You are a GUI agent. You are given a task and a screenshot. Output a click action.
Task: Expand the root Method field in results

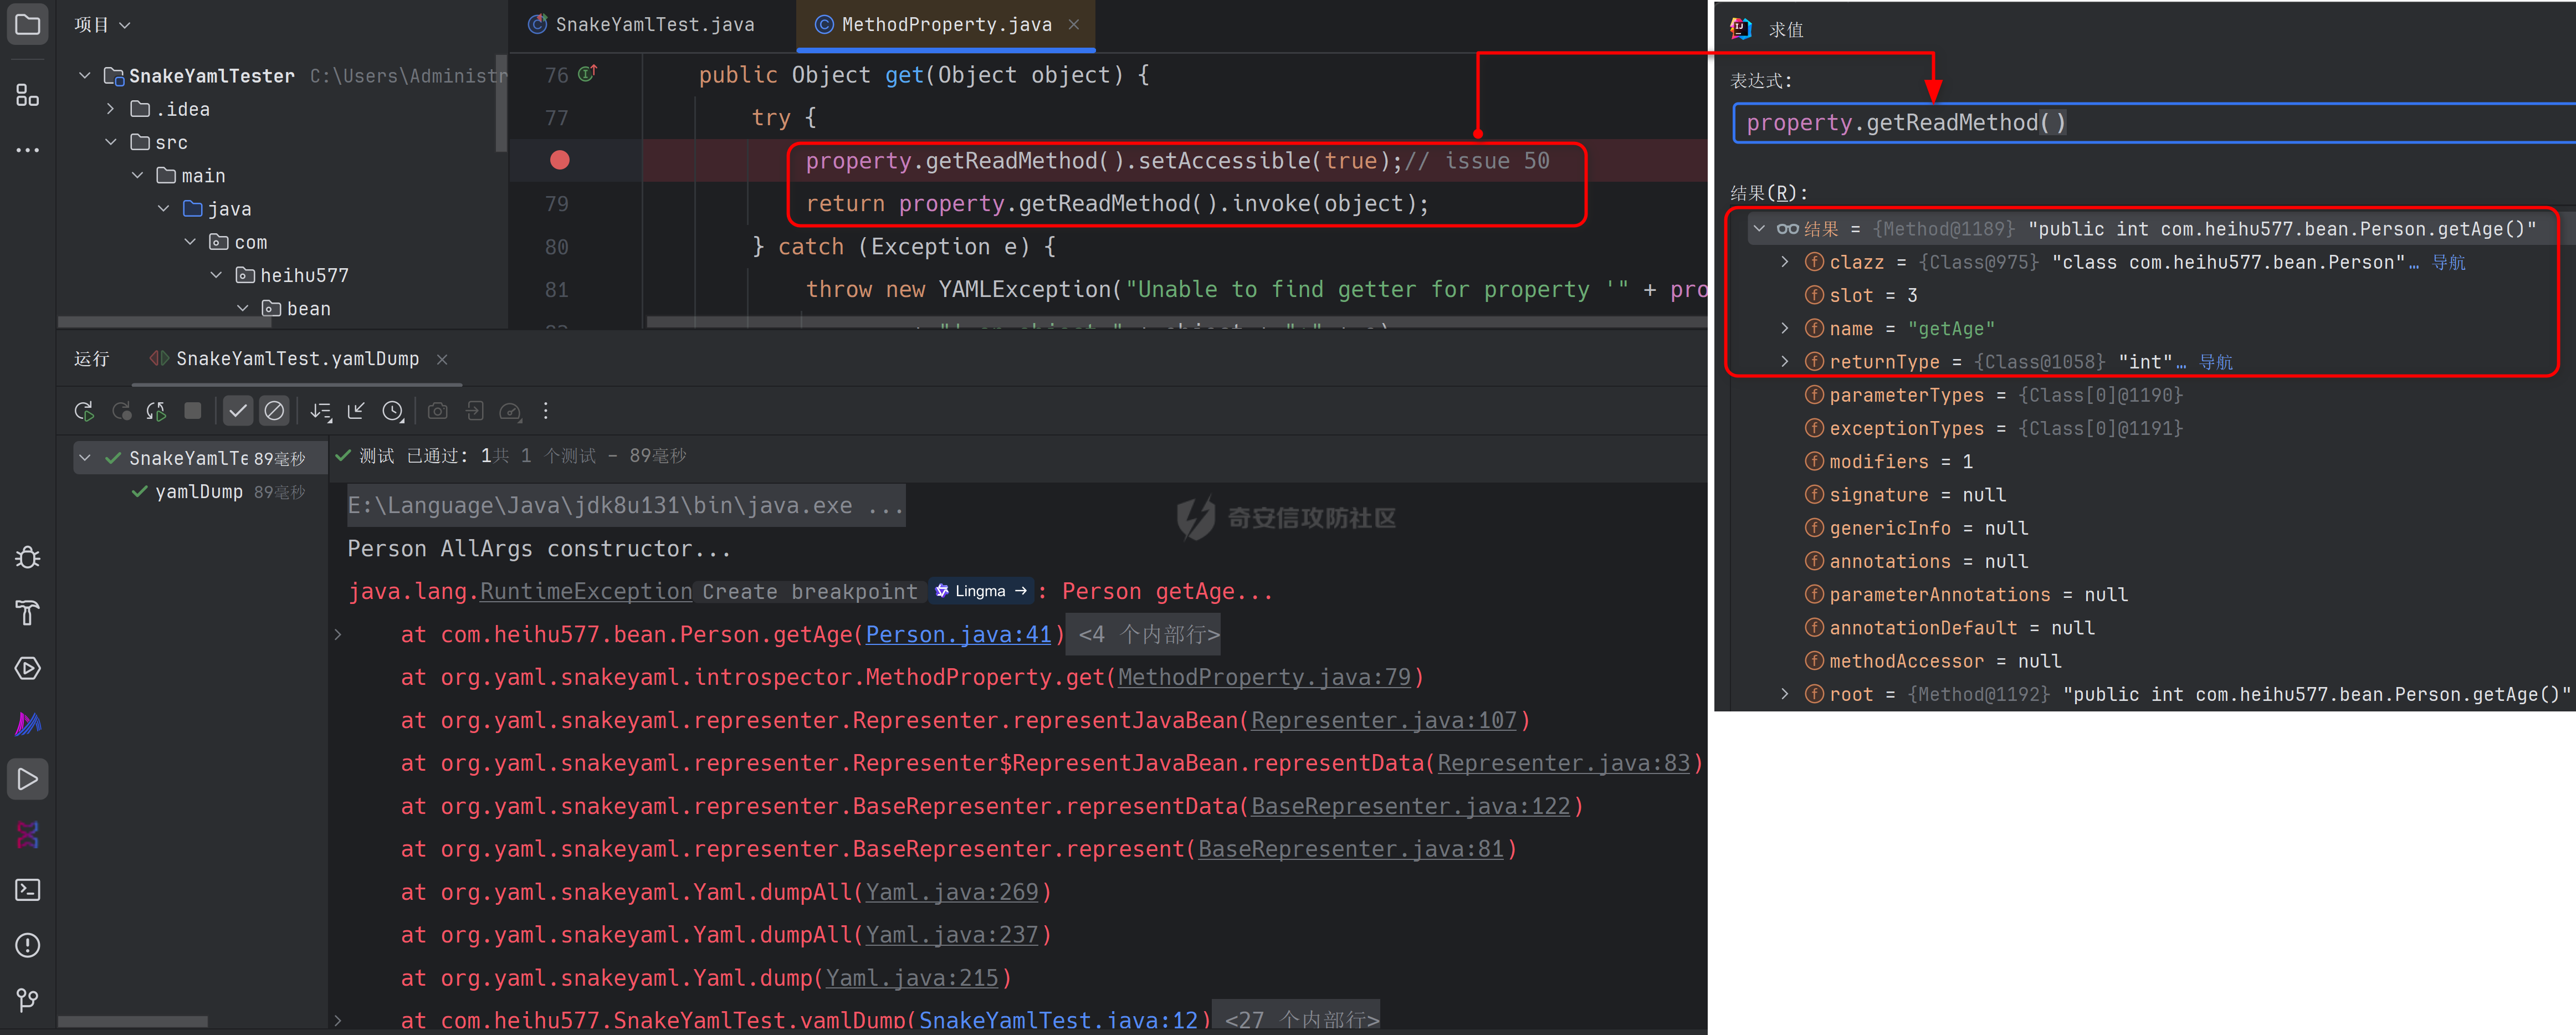pos(1785,694)
